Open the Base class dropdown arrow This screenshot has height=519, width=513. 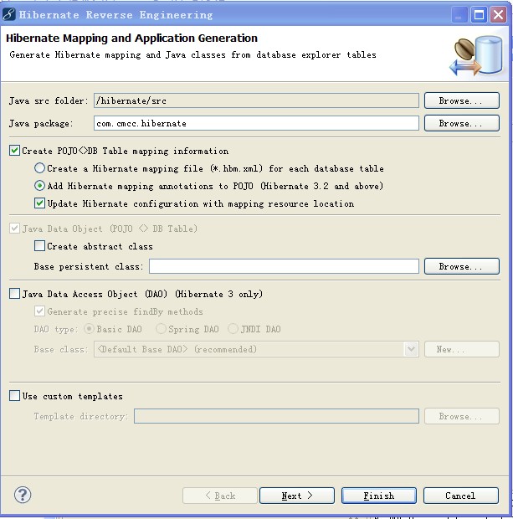coord(412,349)
